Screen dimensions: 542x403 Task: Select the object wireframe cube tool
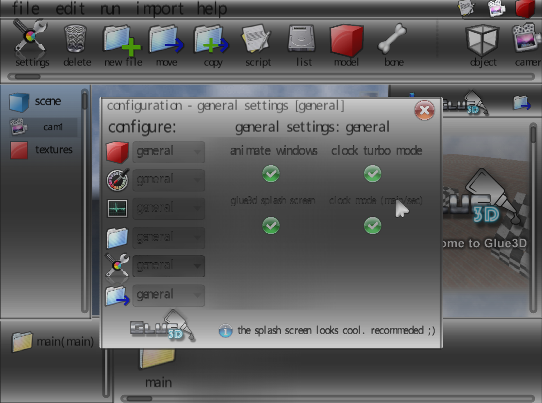(483, 44)
